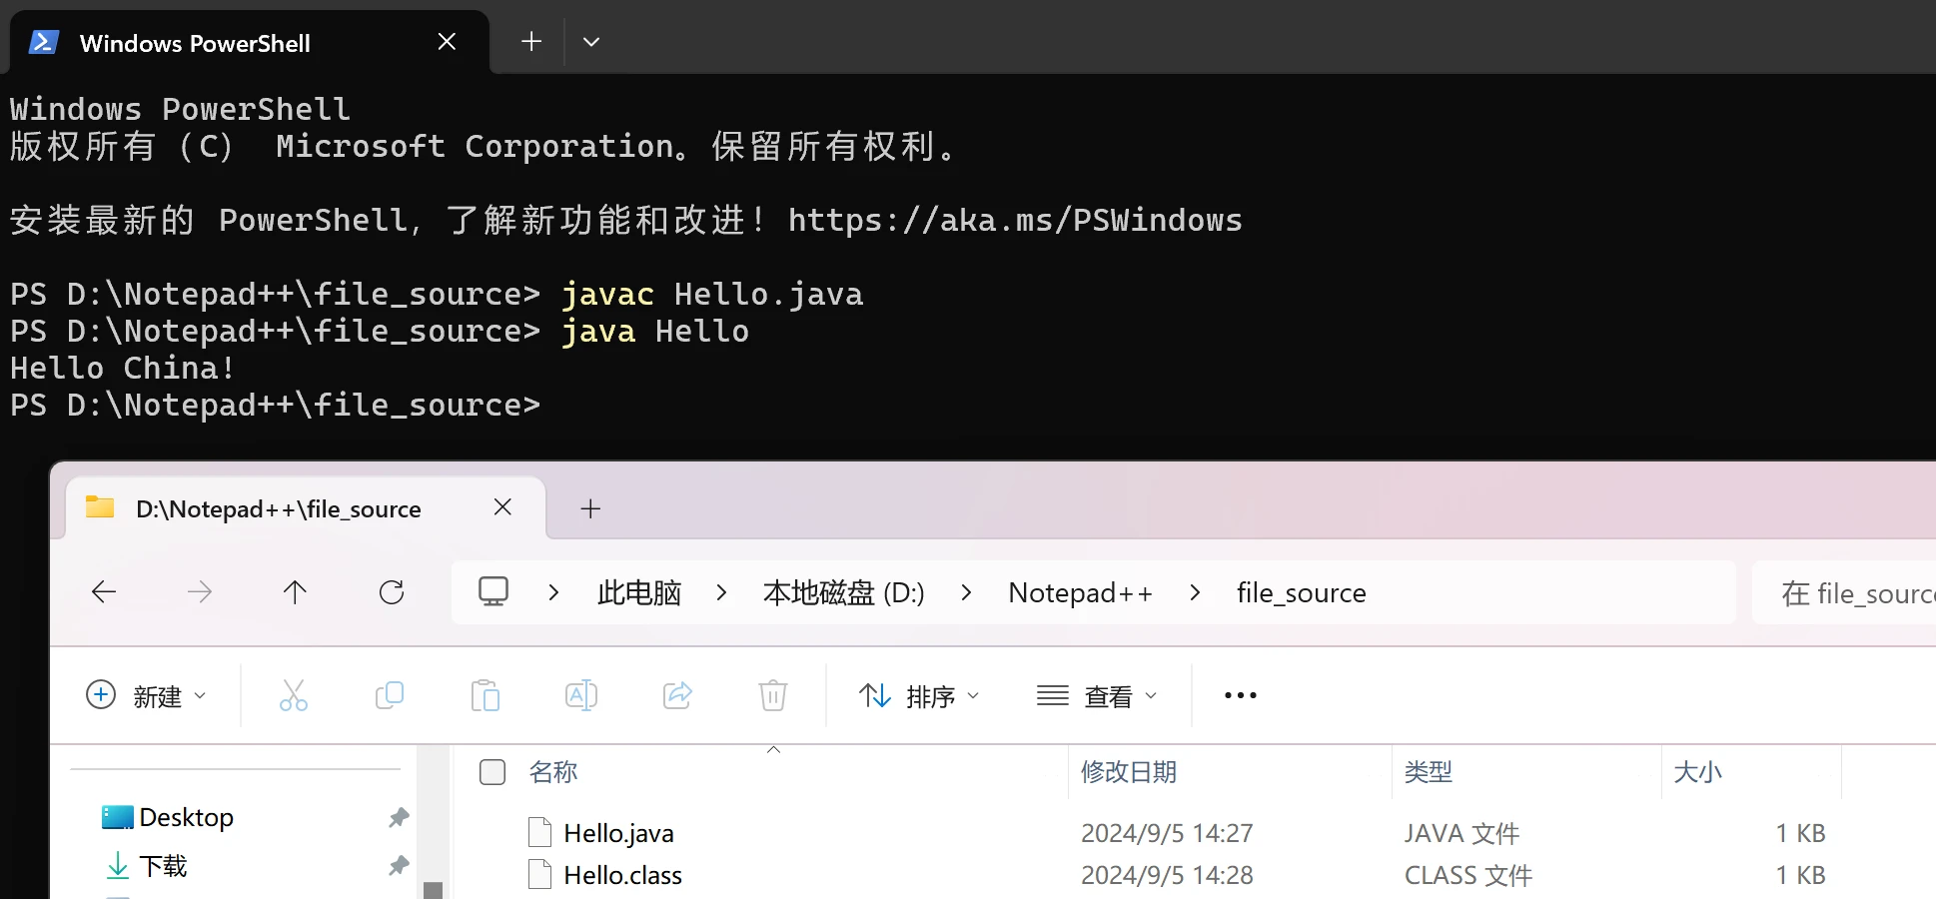Viewport: 1936px width, 899px height.
Task: Go to Notepad++ breadcrumb folder
Action: pos(1081,592)
